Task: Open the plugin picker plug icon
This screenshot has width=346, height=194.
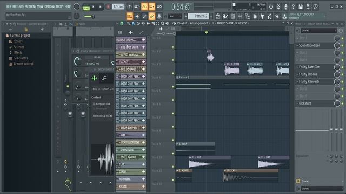Action: pyautogui.click(x=262, y=16)
